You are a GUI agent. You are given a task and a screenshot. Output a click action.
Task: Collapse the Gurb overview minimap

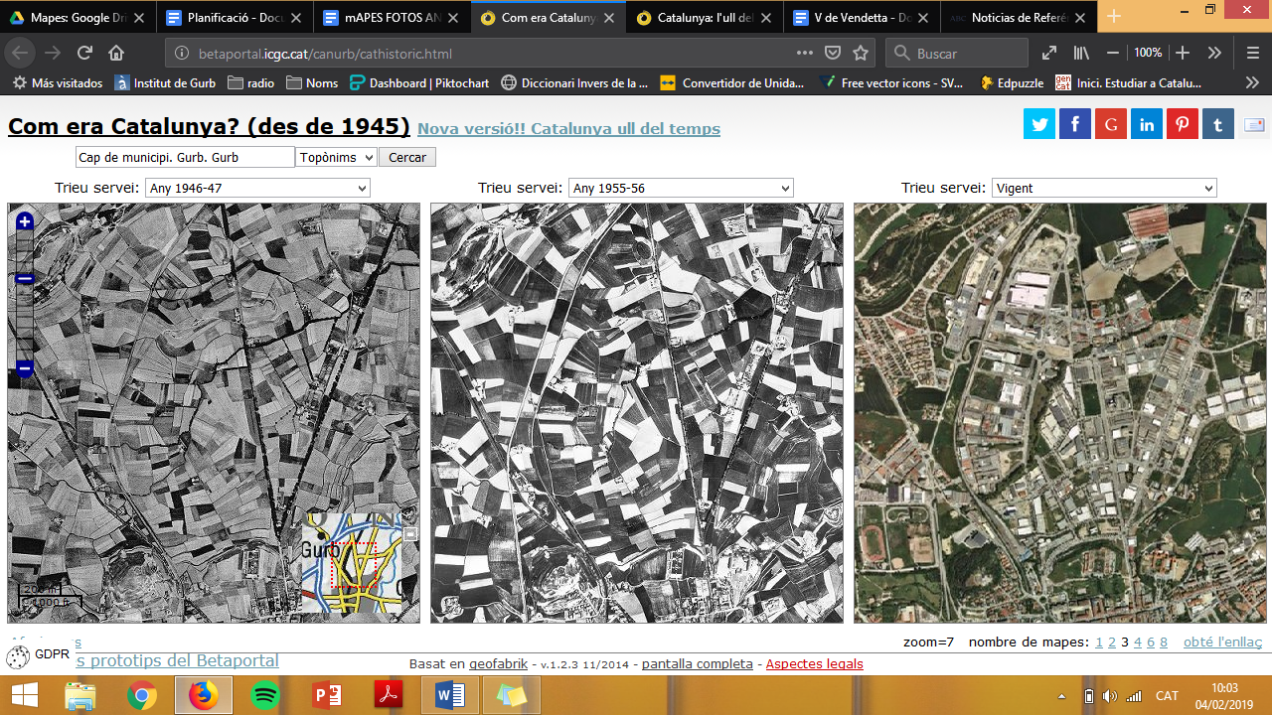pos(410,534)
